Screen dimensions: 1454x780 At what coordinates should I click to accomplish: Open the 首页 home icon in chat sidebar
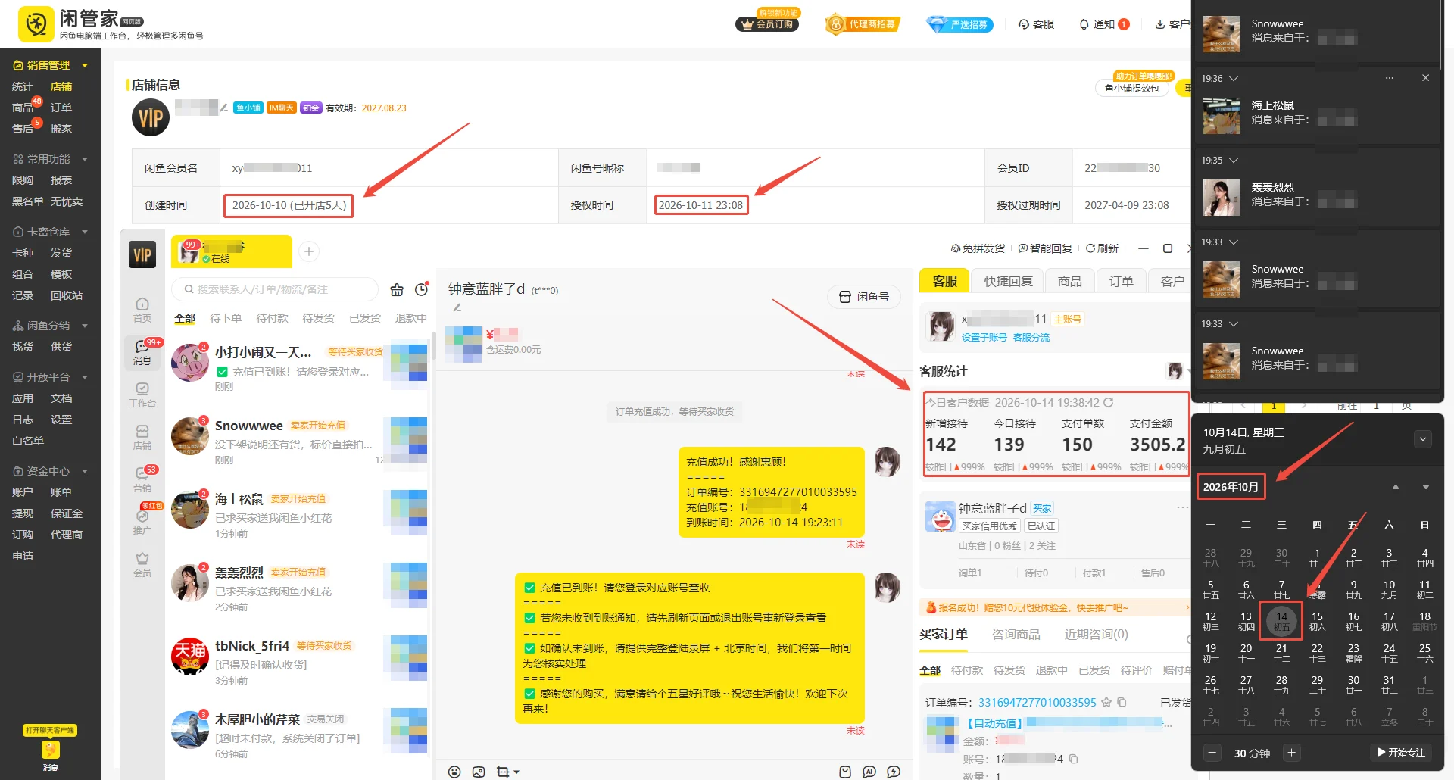(x=142, y=310)
